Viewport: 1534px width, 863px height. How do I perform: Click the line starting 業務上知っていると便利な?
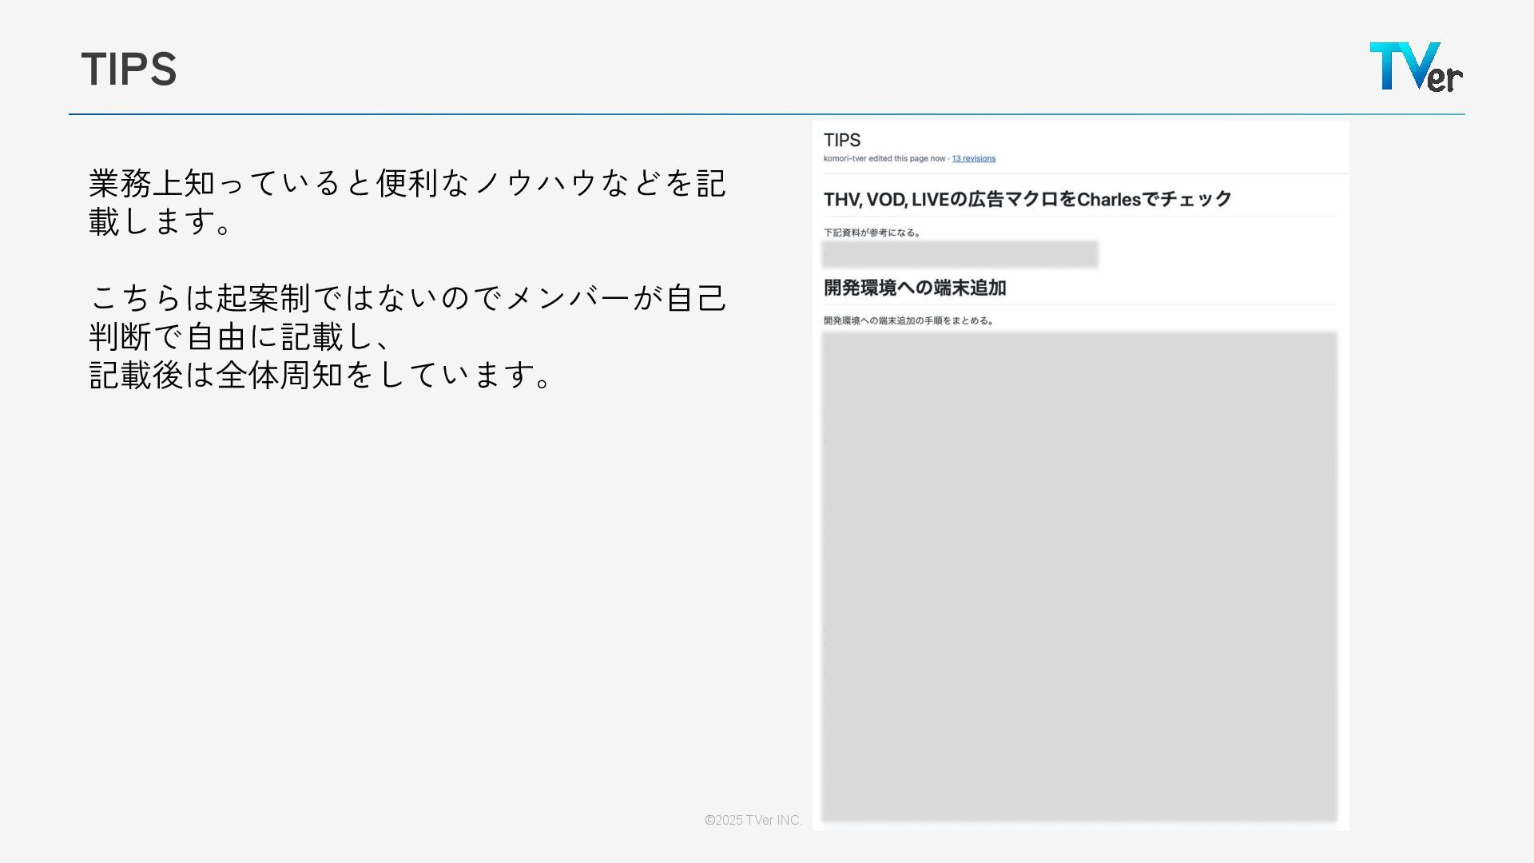point(407,183)
